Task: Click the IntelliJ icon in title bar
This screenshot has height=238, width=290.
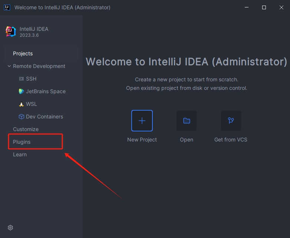Action: click(x=7, y=7)
